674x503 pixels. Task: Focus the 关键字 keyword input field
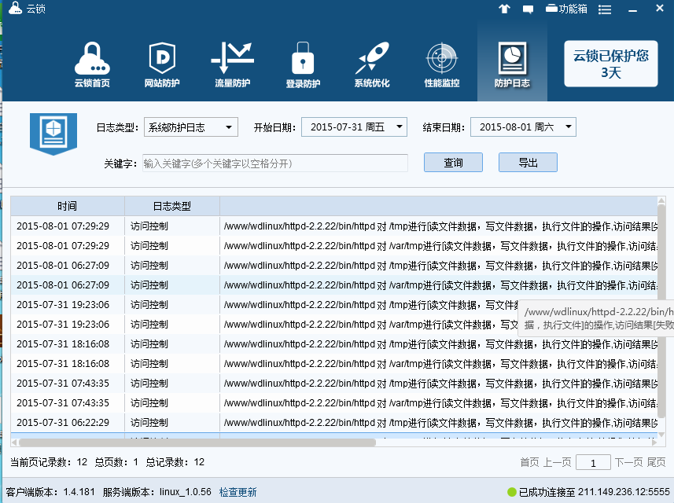pyautogui.click(x=274, y=163)
